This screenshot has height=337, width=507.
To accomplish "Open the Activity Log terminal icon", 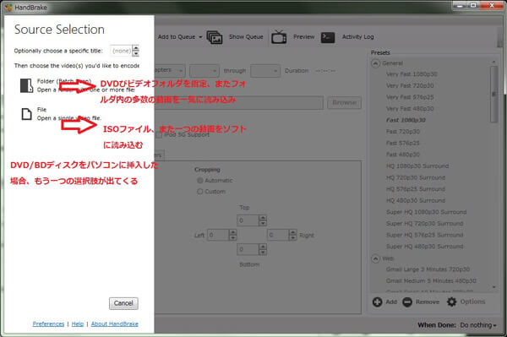I will pos(328,37).
